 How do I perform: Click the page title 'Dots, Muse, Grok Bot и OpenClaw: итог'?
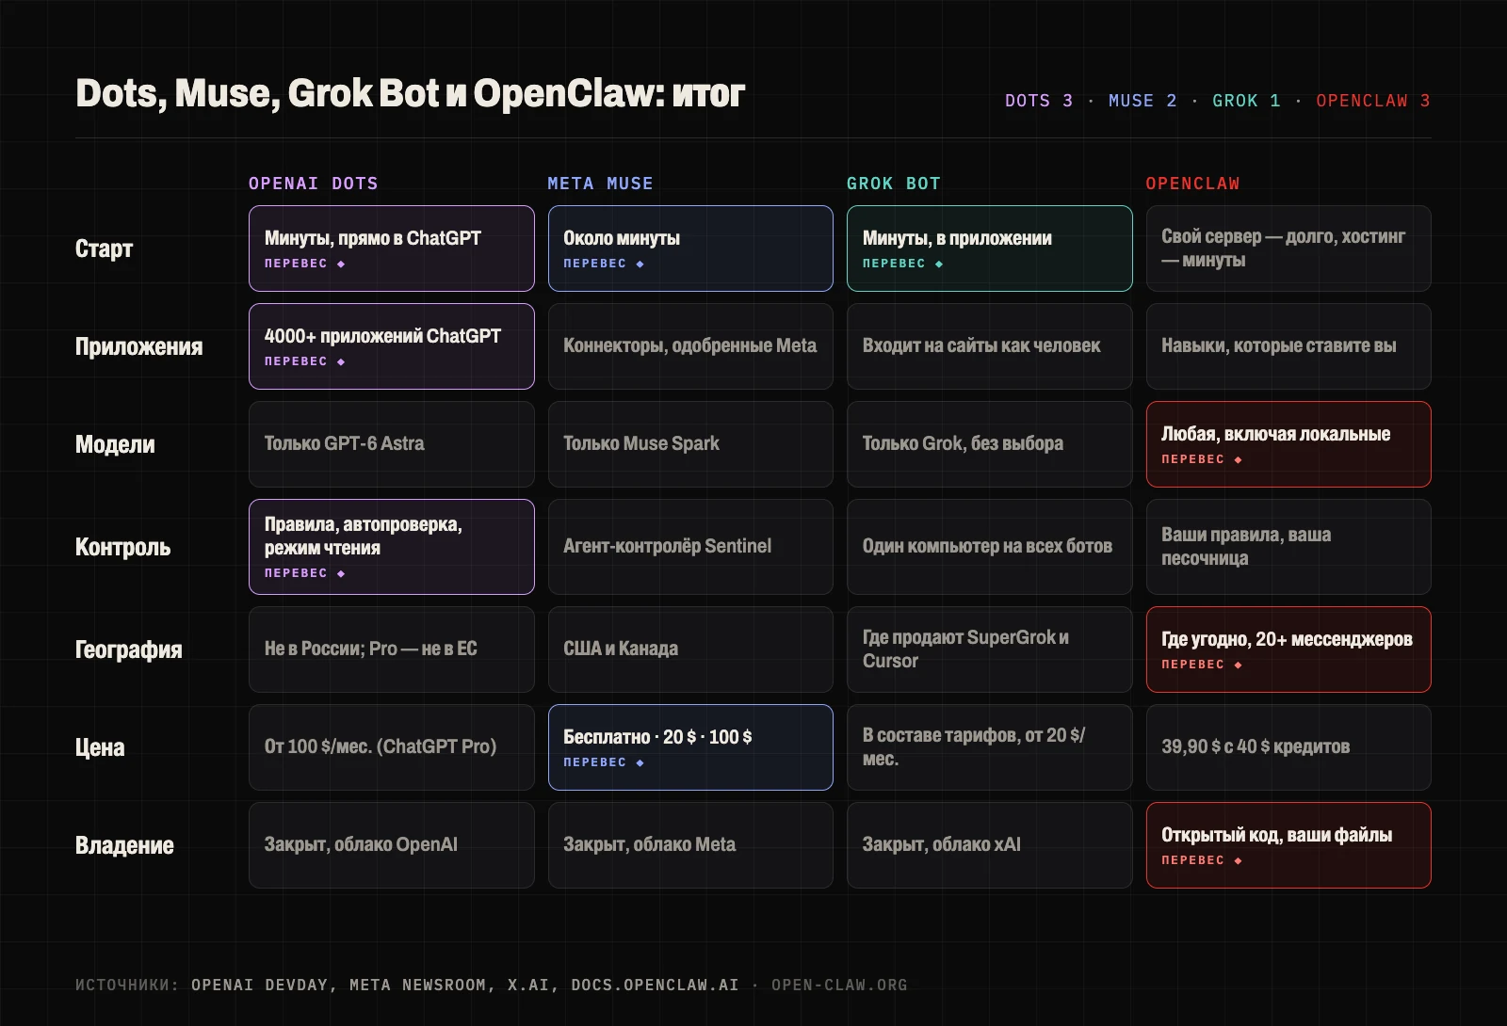pyautogui.click(x=410, y=93)
